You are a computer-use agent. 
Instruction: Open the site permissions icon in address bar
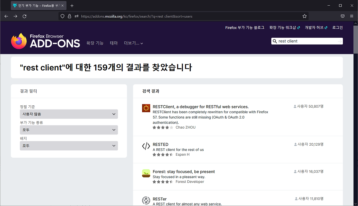(77, 16)
